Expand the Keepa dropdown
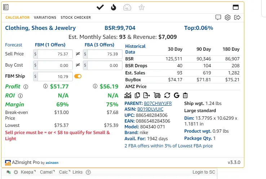This screenshot has height=179, width=266. click(27, 172)
